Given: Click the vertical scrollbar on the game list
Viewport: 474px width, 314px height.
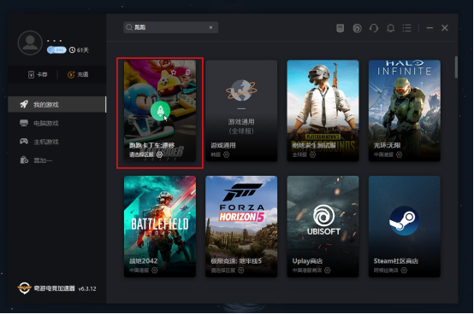Looking at the screenshot, I should click(x=456, y=67).
